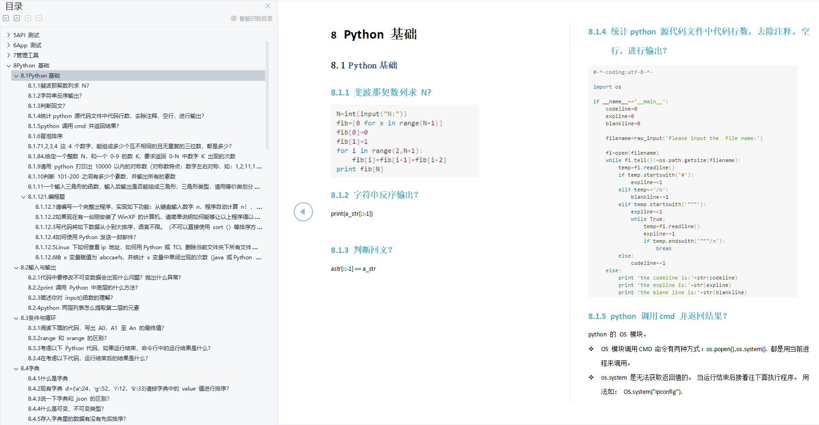
Task: Jump to 8.1.3判断回文? in outline
Action: click(46, 106)
